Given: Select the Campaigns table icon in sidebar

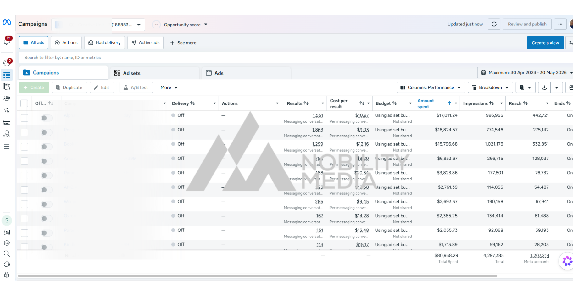Looking at the screenshot, I should pyautogui.click(x=7, y=75).
